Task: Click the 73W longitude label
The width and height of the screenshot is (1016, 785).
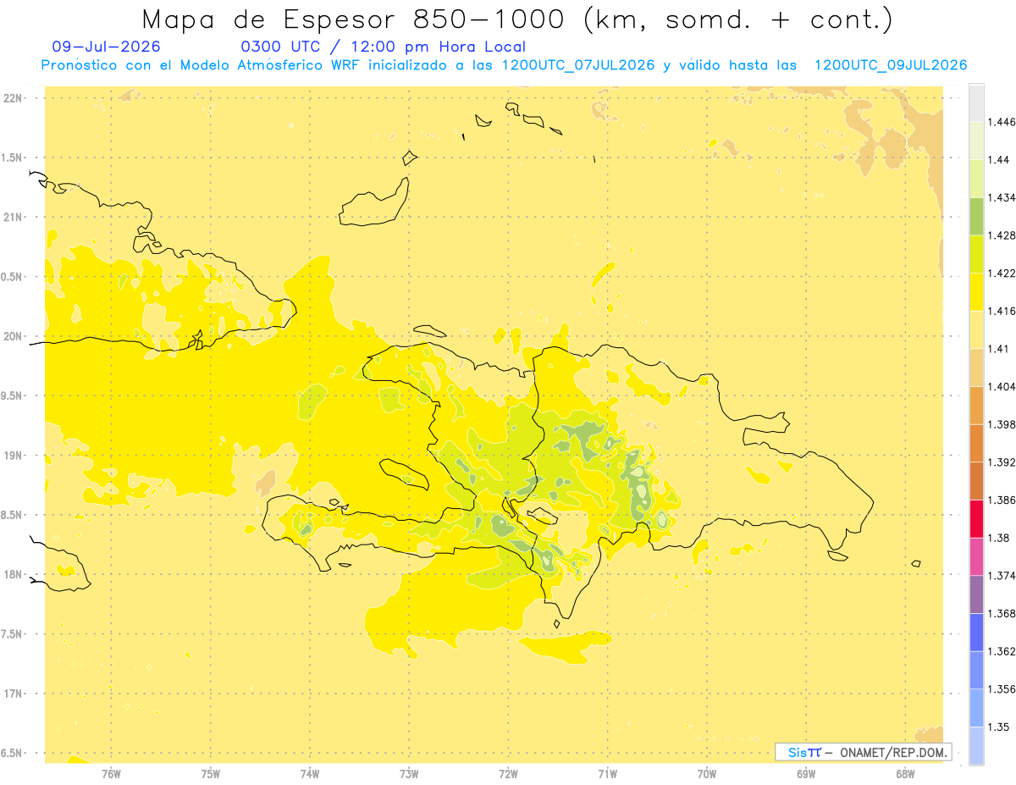Action: tap(409, 774)
